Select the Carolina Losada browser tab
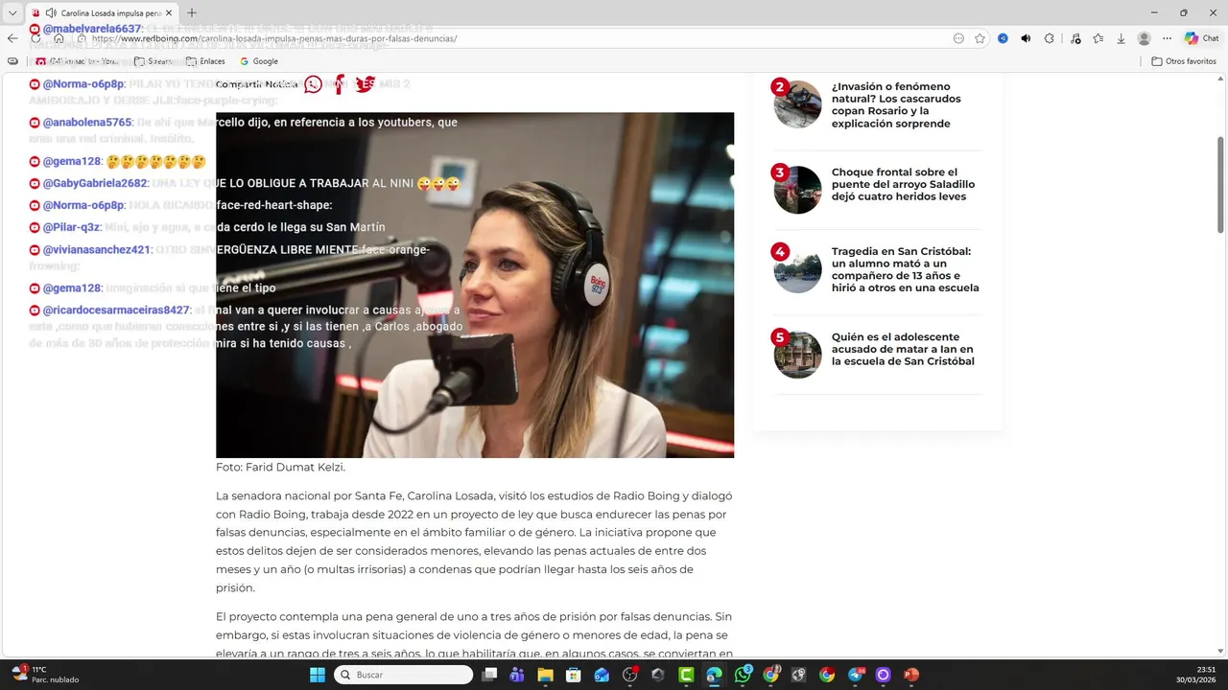The image size is (1228, 690). pyautogui.click(x=101, y=12)
